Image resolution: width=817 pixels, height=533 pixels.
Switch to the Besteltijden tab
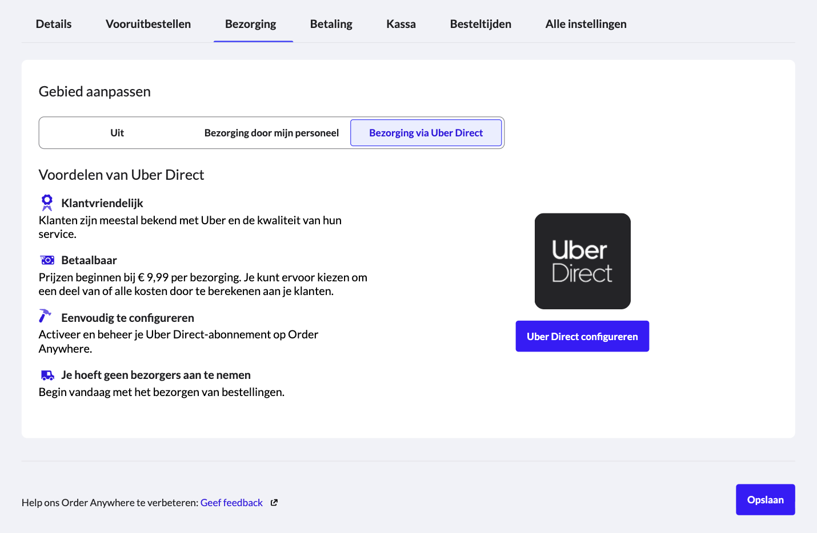click(x=480, y=24)
